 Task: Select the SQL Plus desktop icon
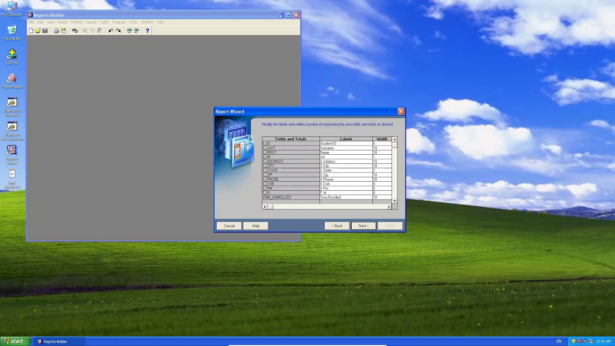(x=12, y=57)
